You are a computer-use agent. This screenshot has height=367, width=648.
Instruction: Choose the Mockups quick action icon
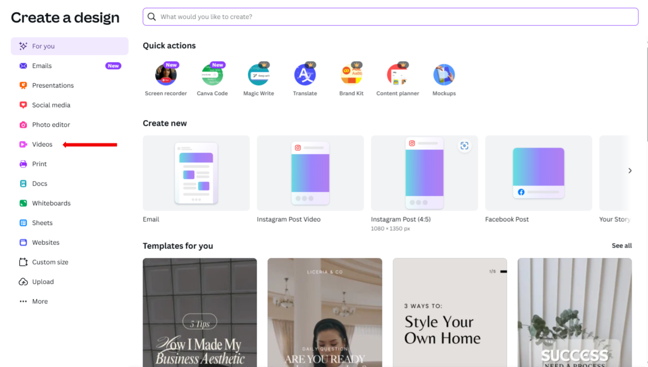[x=444, y=75]
